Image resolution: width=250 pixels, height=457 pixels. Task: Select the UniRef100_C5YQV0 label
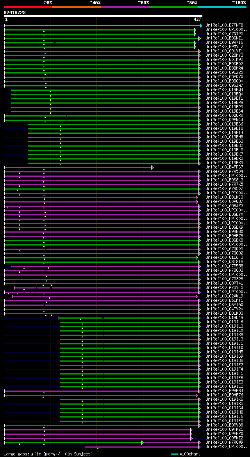coord(224,77)
